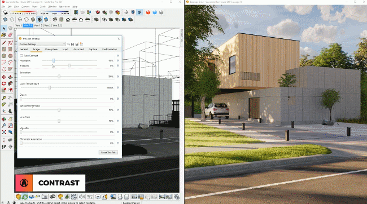Choose the Tape Measure tool
367x204 pixels.
point(4,98)
